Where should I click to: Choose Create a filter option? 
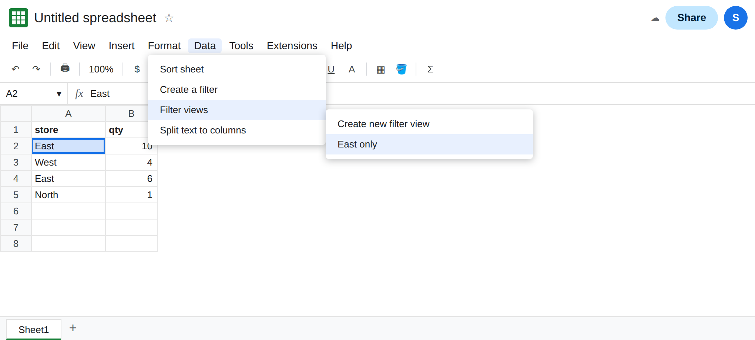237,89
